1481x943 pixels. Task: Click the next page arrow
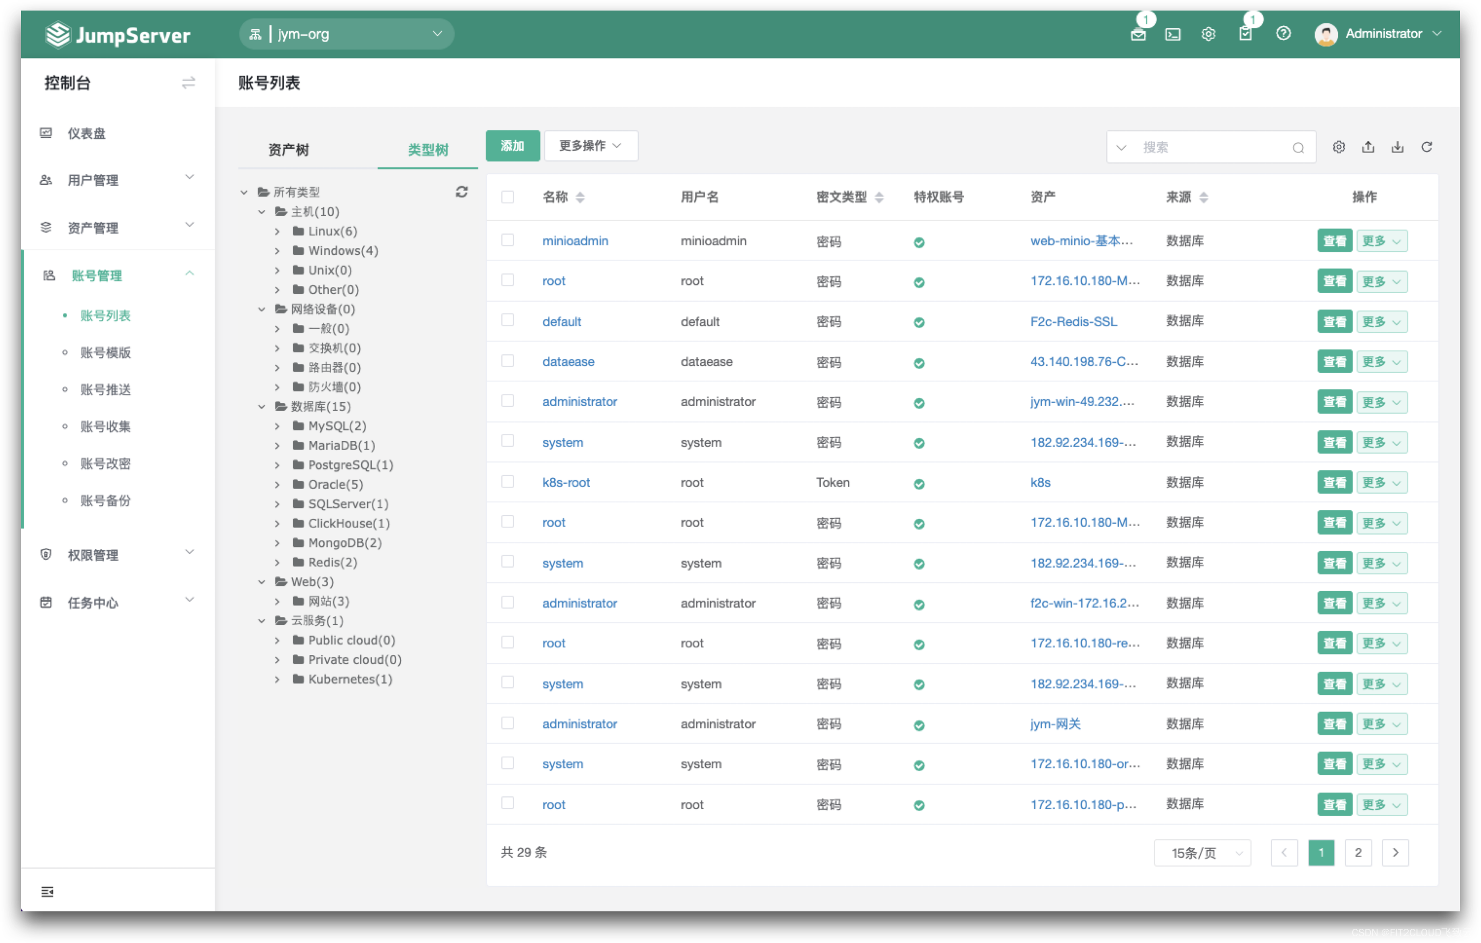coord(1395,853)
